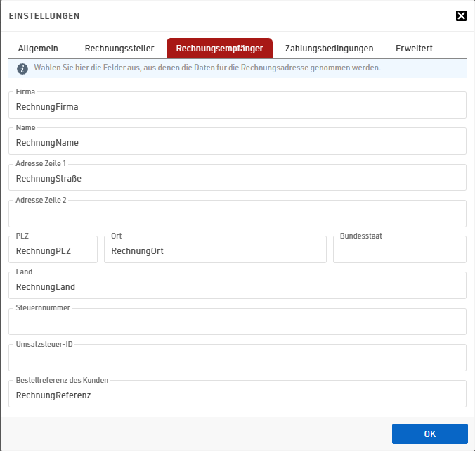Click the empty Bundesstaat field

tap(399, 250)
